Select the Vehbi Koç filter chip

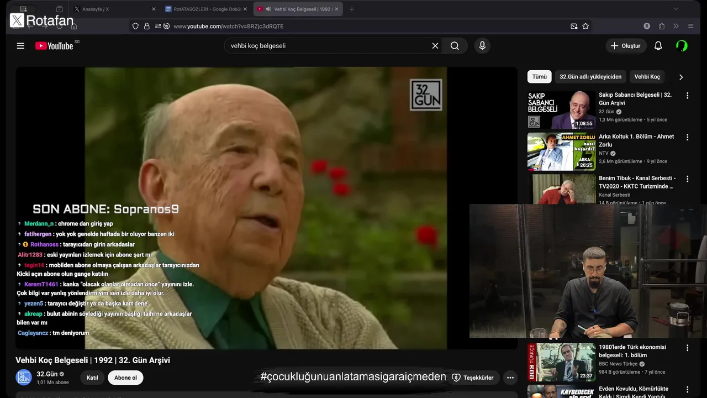coord(647,77)
